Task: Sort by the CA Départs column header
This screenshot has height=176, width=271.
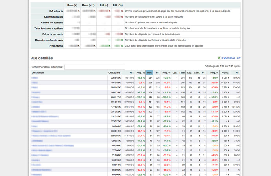Action: click(x=114, y=73)
